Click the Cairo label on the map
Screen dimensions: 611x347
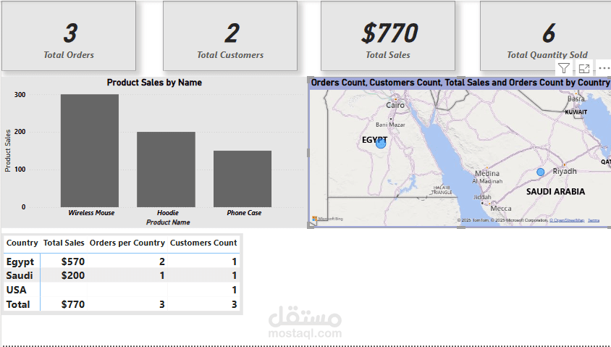pos(395,105)
